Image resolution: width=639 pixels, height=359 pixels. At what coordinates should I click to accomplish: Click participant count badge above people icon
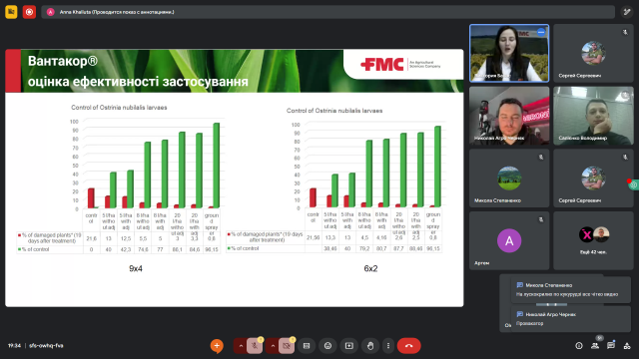click(x=599, y=338)
